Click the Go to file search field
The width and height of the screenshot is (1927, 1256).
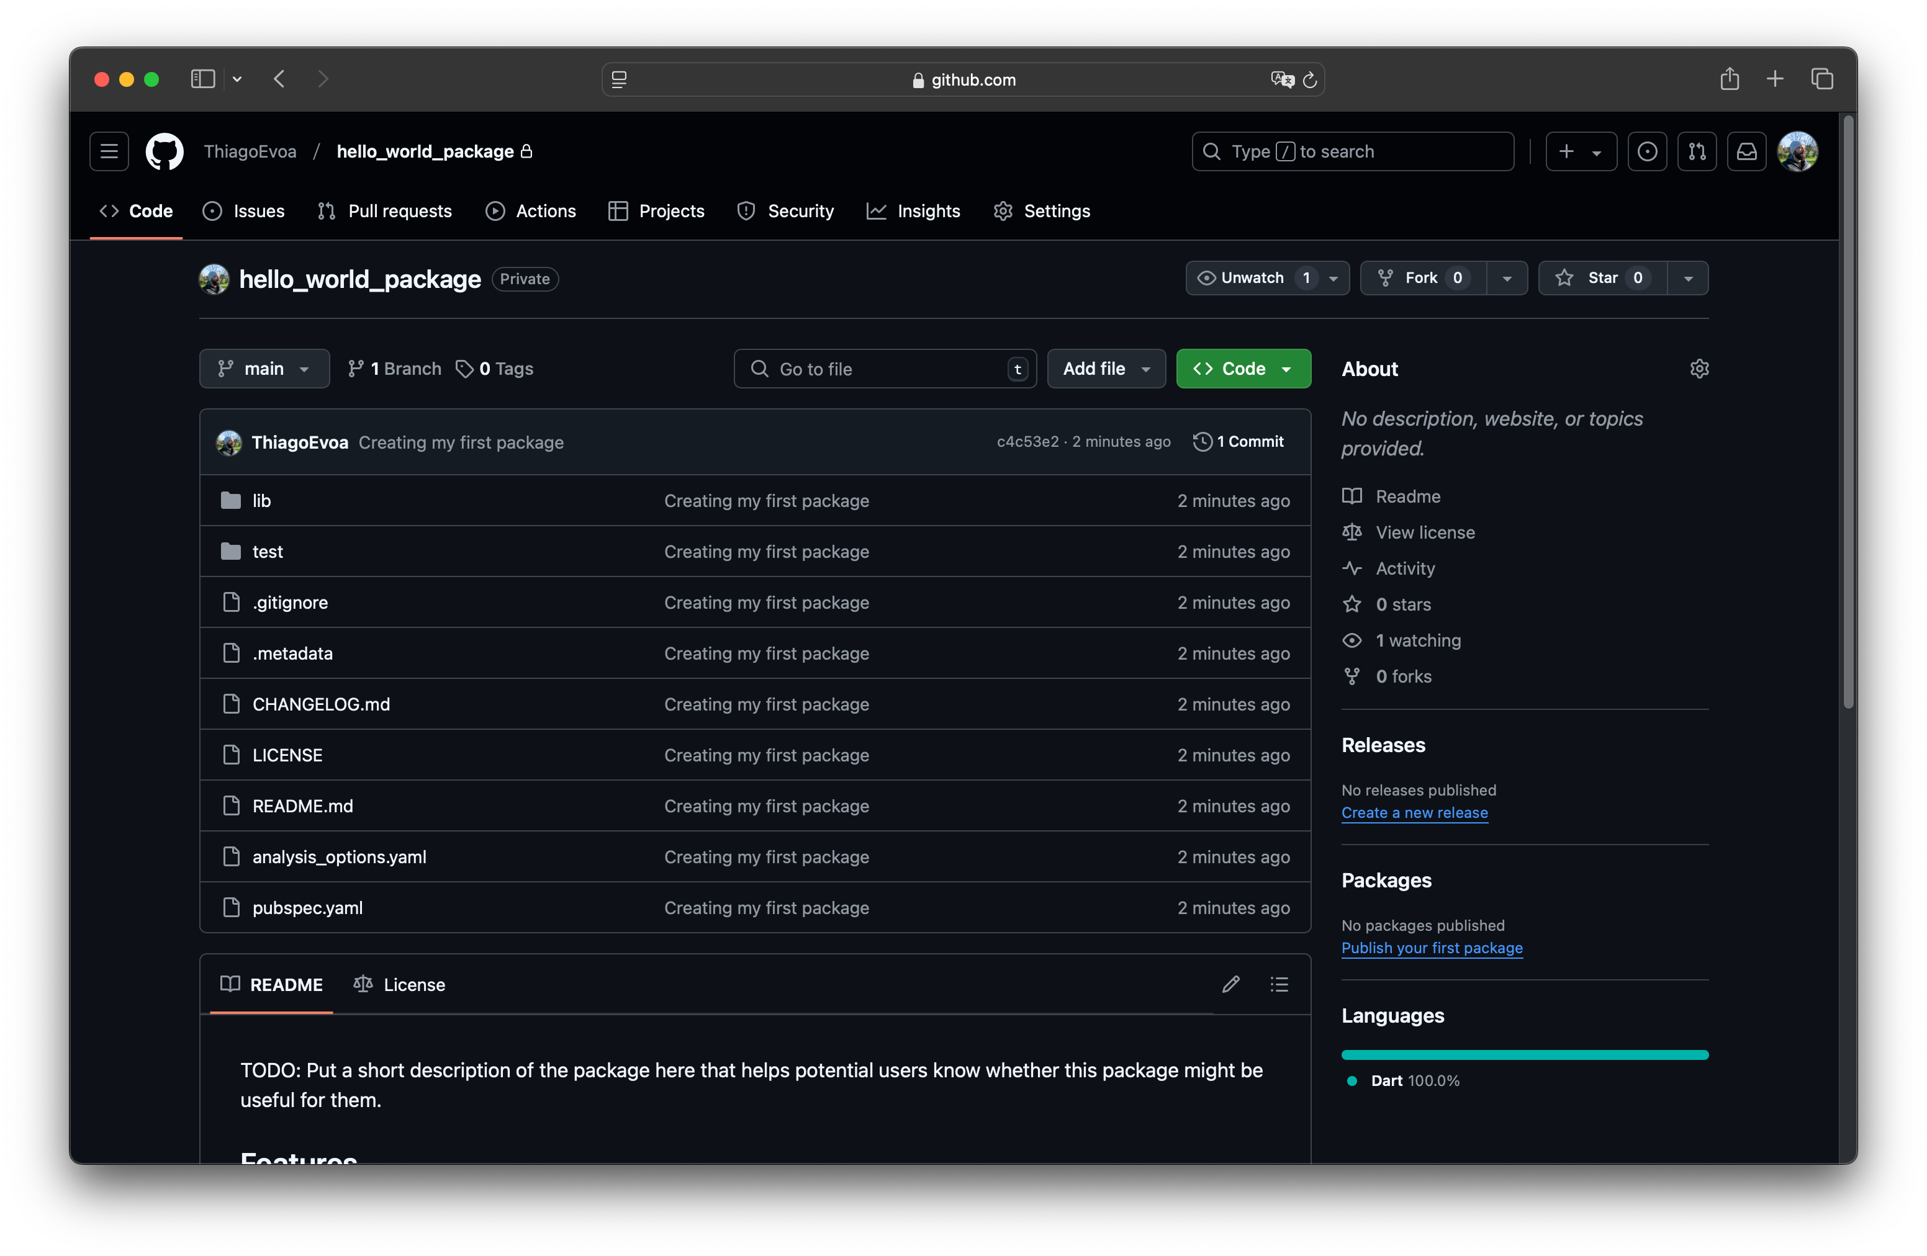click(x=884, y=369)
